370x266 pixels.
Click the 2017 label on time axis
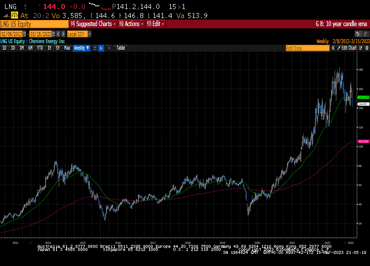(153, 243)
